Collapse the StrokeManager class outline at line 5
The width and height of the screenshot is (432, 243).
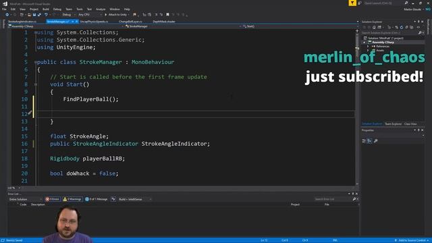coord(36,62)
